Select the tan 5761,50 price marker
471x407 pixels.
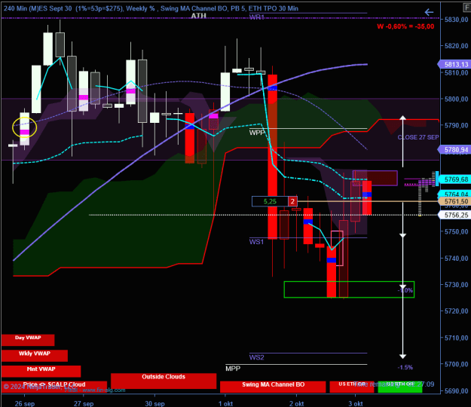454,201
